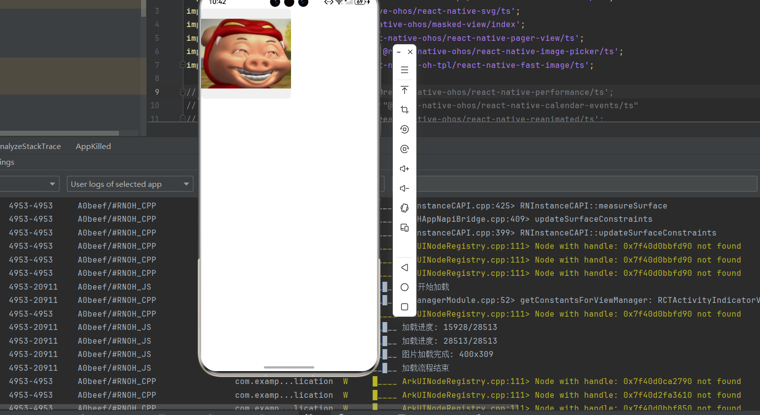Click the emulator multi-device icon
The width and height of the screenshot is (760, 415).
point(405,228)
